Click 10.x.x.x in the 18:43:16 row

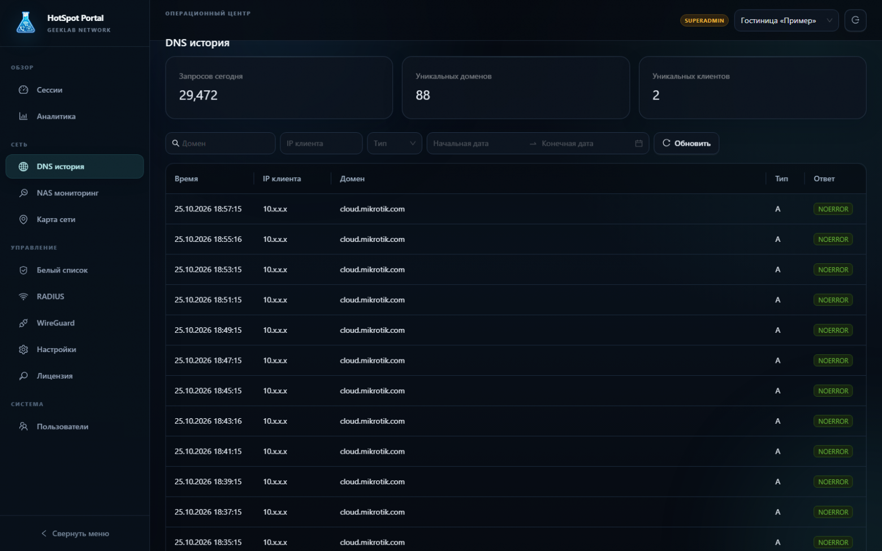[275, 421]
